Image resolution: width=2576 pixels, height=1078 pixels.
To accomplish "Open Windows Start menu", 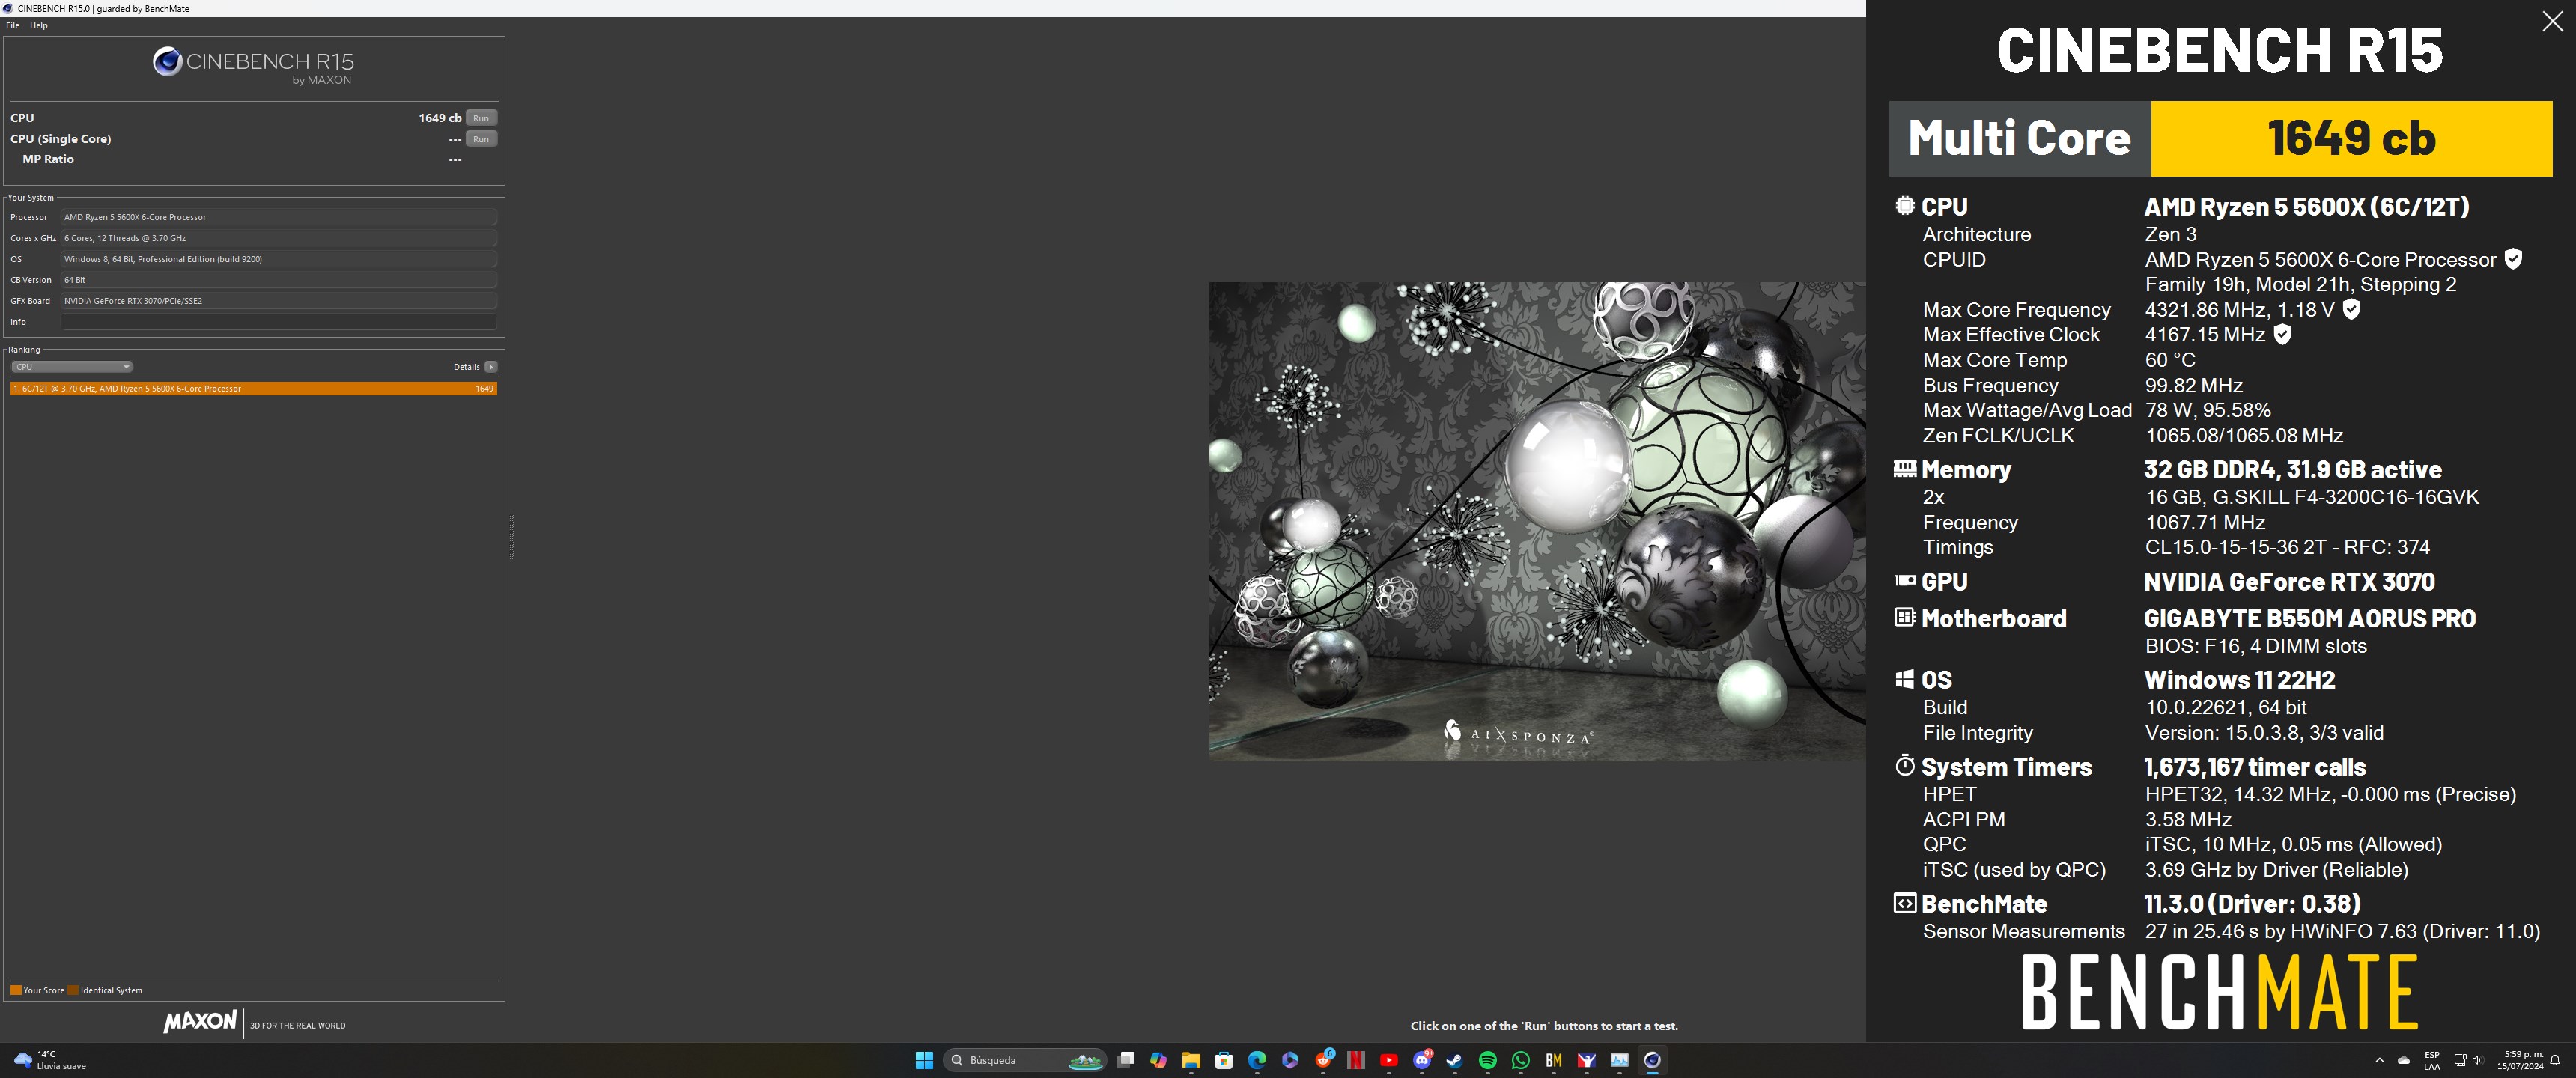I will [924, 1060].
